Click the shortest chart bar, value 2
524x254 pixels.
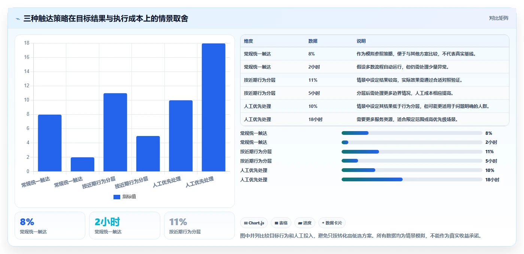pyautogui.click(x=82, y=164)
